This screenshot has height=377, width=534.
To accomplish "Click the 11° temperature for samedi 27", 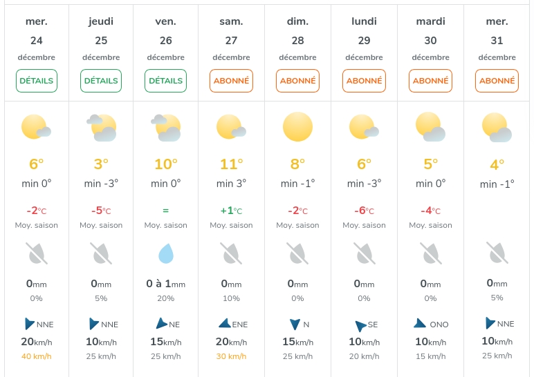I will [231, 164].
